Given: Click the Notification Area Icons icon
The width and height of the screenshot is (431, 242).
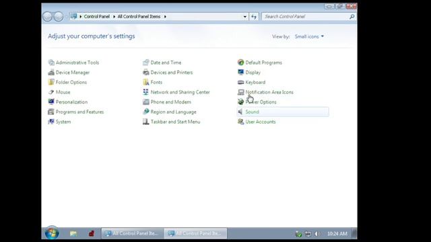Looking at the screenshot, I should [x=241, y=92].
